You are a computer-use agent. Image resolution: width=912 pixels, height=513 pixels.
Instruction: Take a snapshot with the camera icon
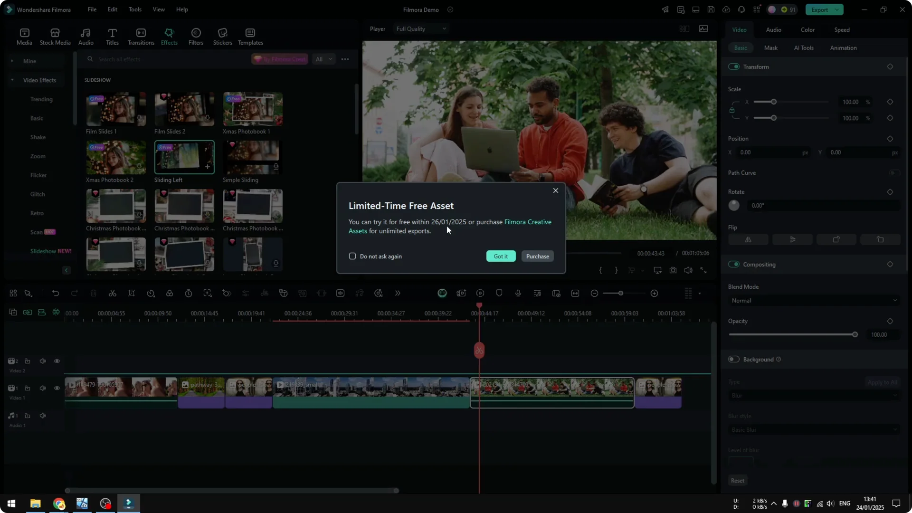673,270
